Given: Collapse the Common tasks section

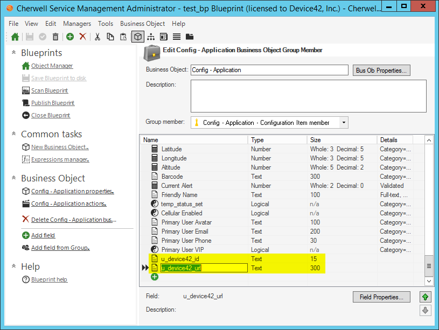Looking at the screenshot, I should (x=12, y=134).
